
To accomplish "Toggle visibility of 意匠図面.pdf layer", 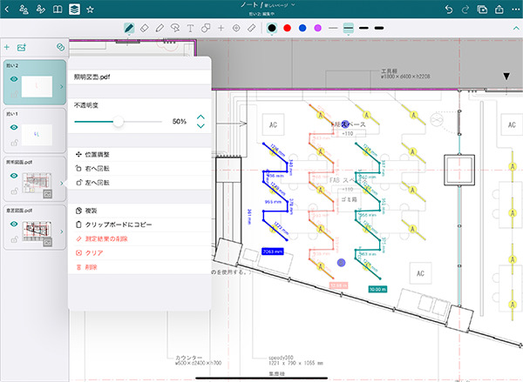I will pyautogui.click(x=14, y=224).
